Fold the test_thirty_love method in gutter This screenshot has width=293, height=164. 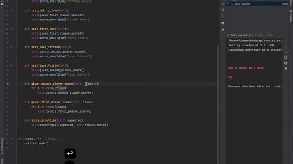click(x=16, y=10)
